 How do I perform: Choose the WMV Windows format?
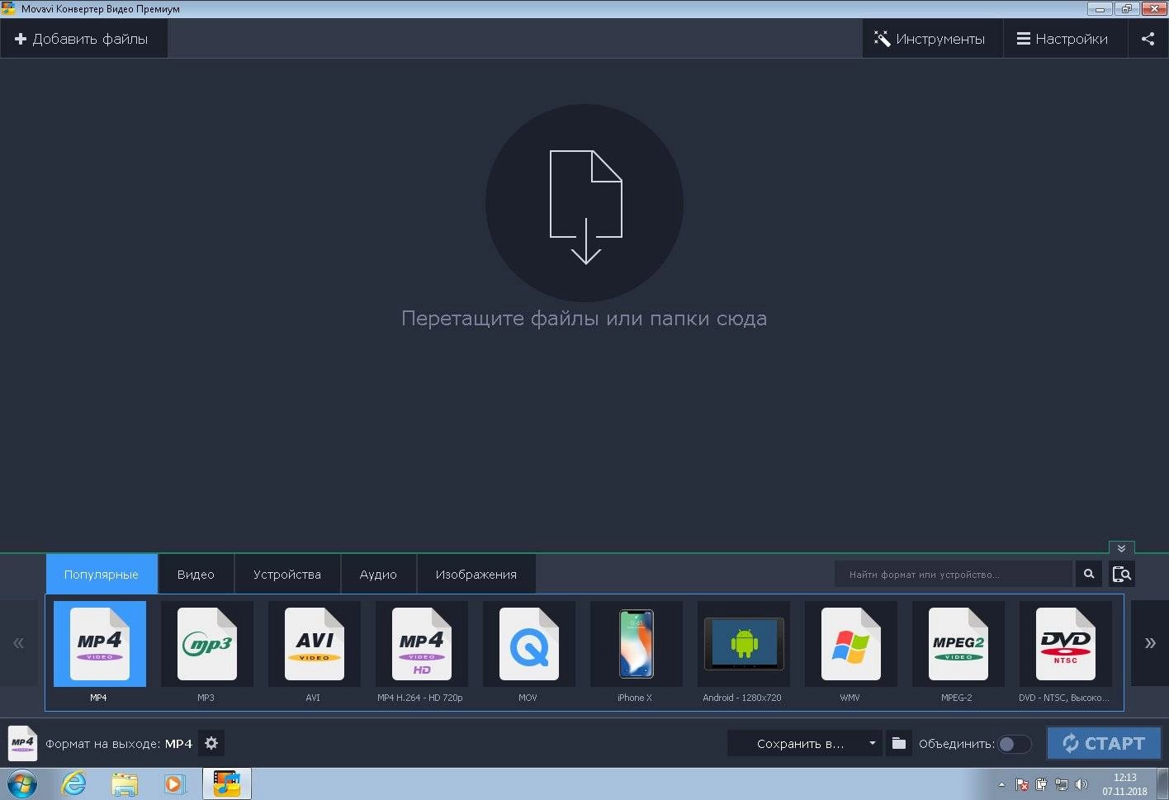click(851, 644)
